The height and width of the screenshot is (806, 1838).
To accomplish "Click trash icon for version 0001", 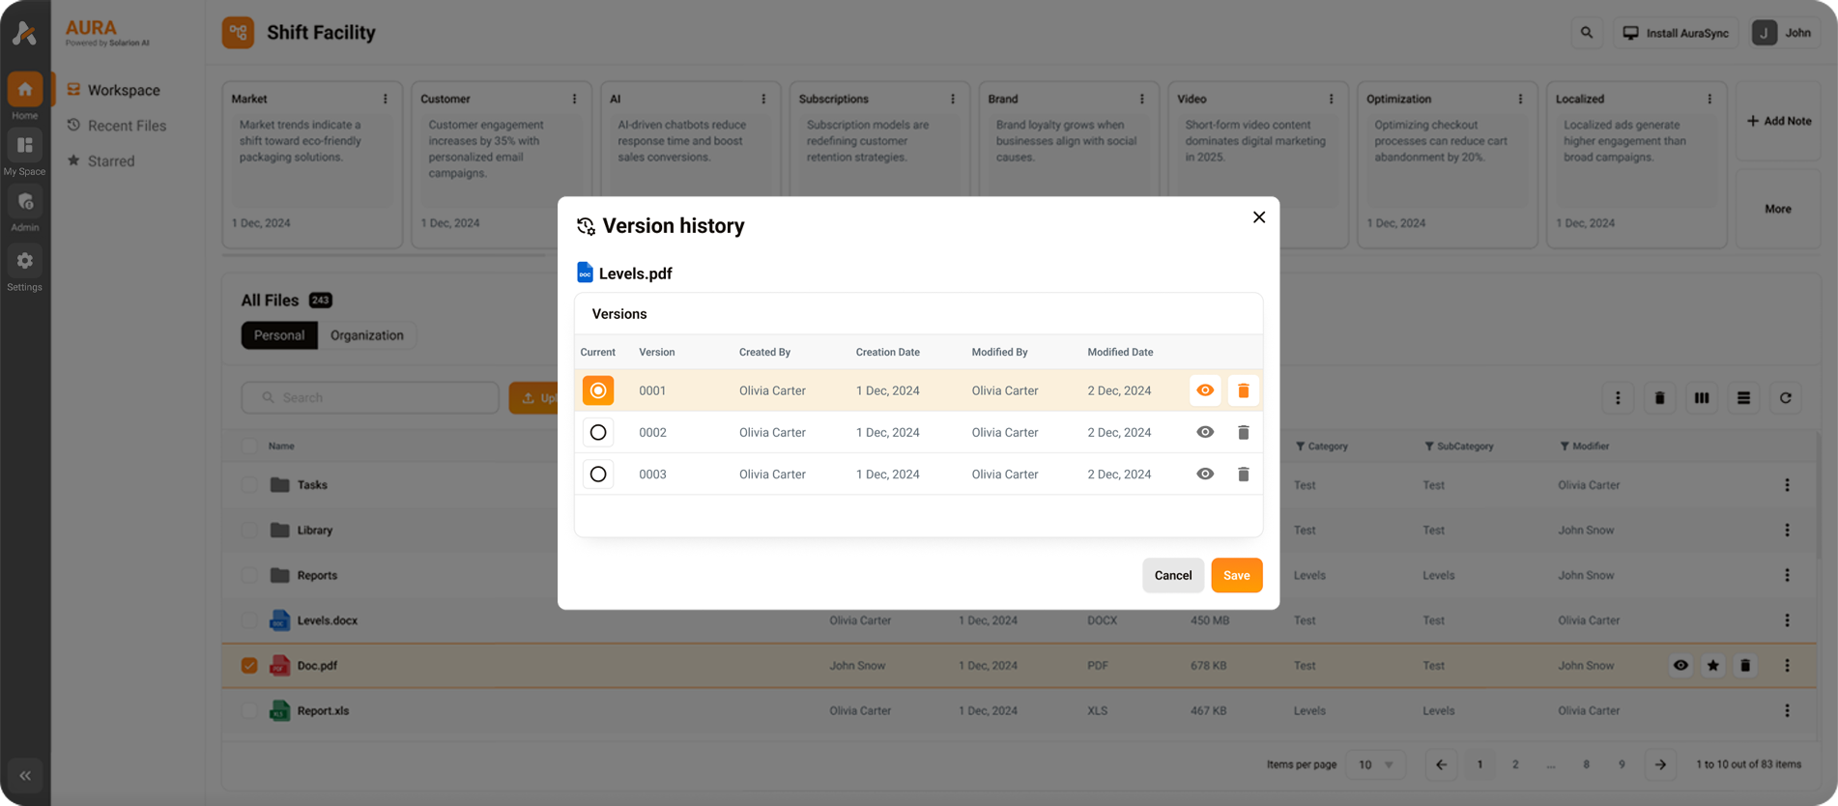I will tap(1243, 390).
